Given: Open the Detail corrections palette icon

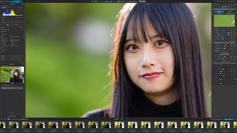Looking at the screenshot, I should 223,7.
